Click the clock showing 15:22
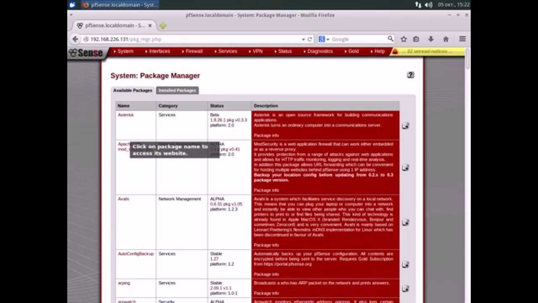The height and width of the screenshot is (303, 538). (454, 5)
